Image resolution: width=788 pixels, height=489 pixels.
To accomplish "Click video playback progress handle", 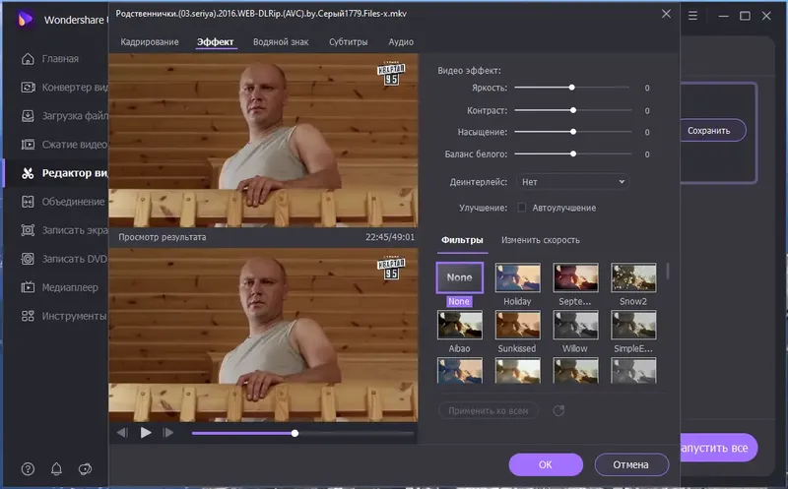I will coord(295,433).
